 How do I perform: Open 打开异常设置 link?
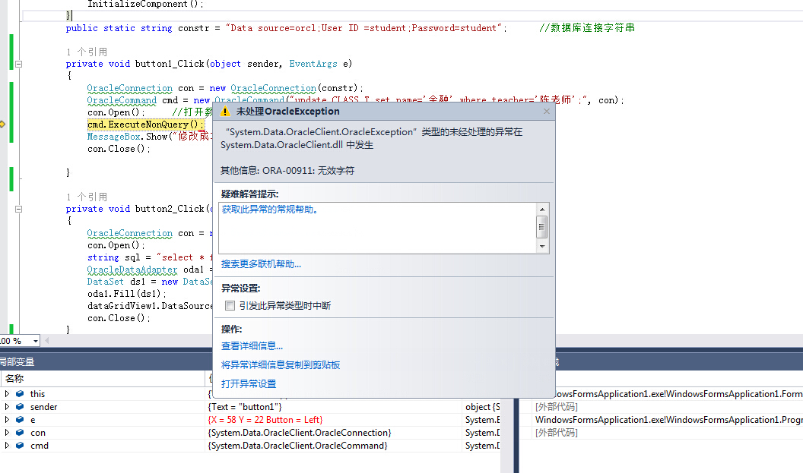[249, 384]
